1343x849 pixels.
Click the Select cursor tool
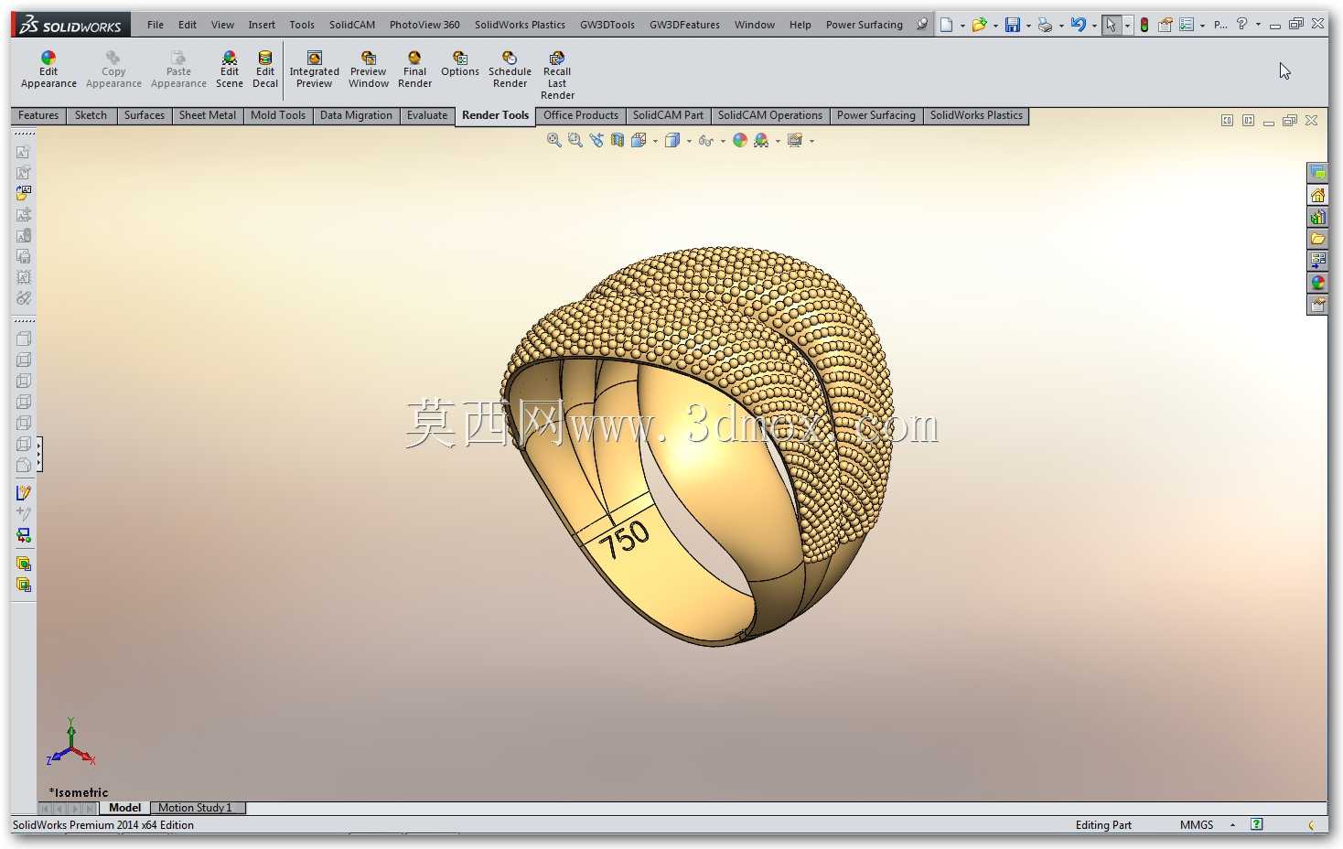(1111, 25)
